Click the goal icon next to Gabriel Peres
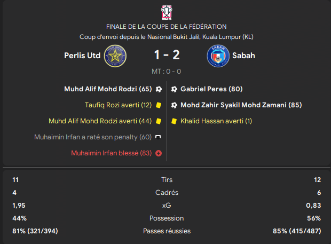Viewport: 331px width, 244px height. 174,89
